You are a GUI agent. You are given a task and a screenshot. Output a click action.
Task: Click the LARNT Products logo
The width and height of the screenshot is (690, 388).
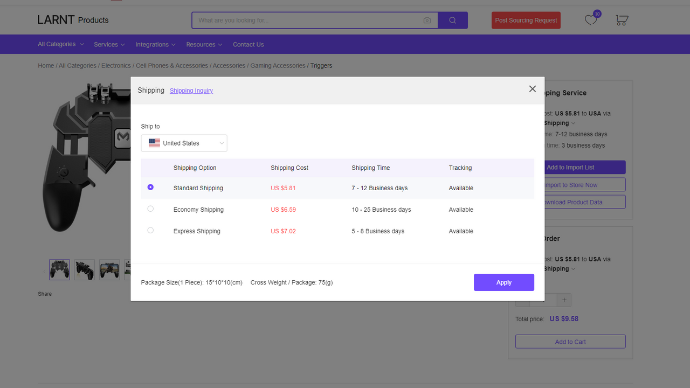pyautogui.click(x=73, y=19)
